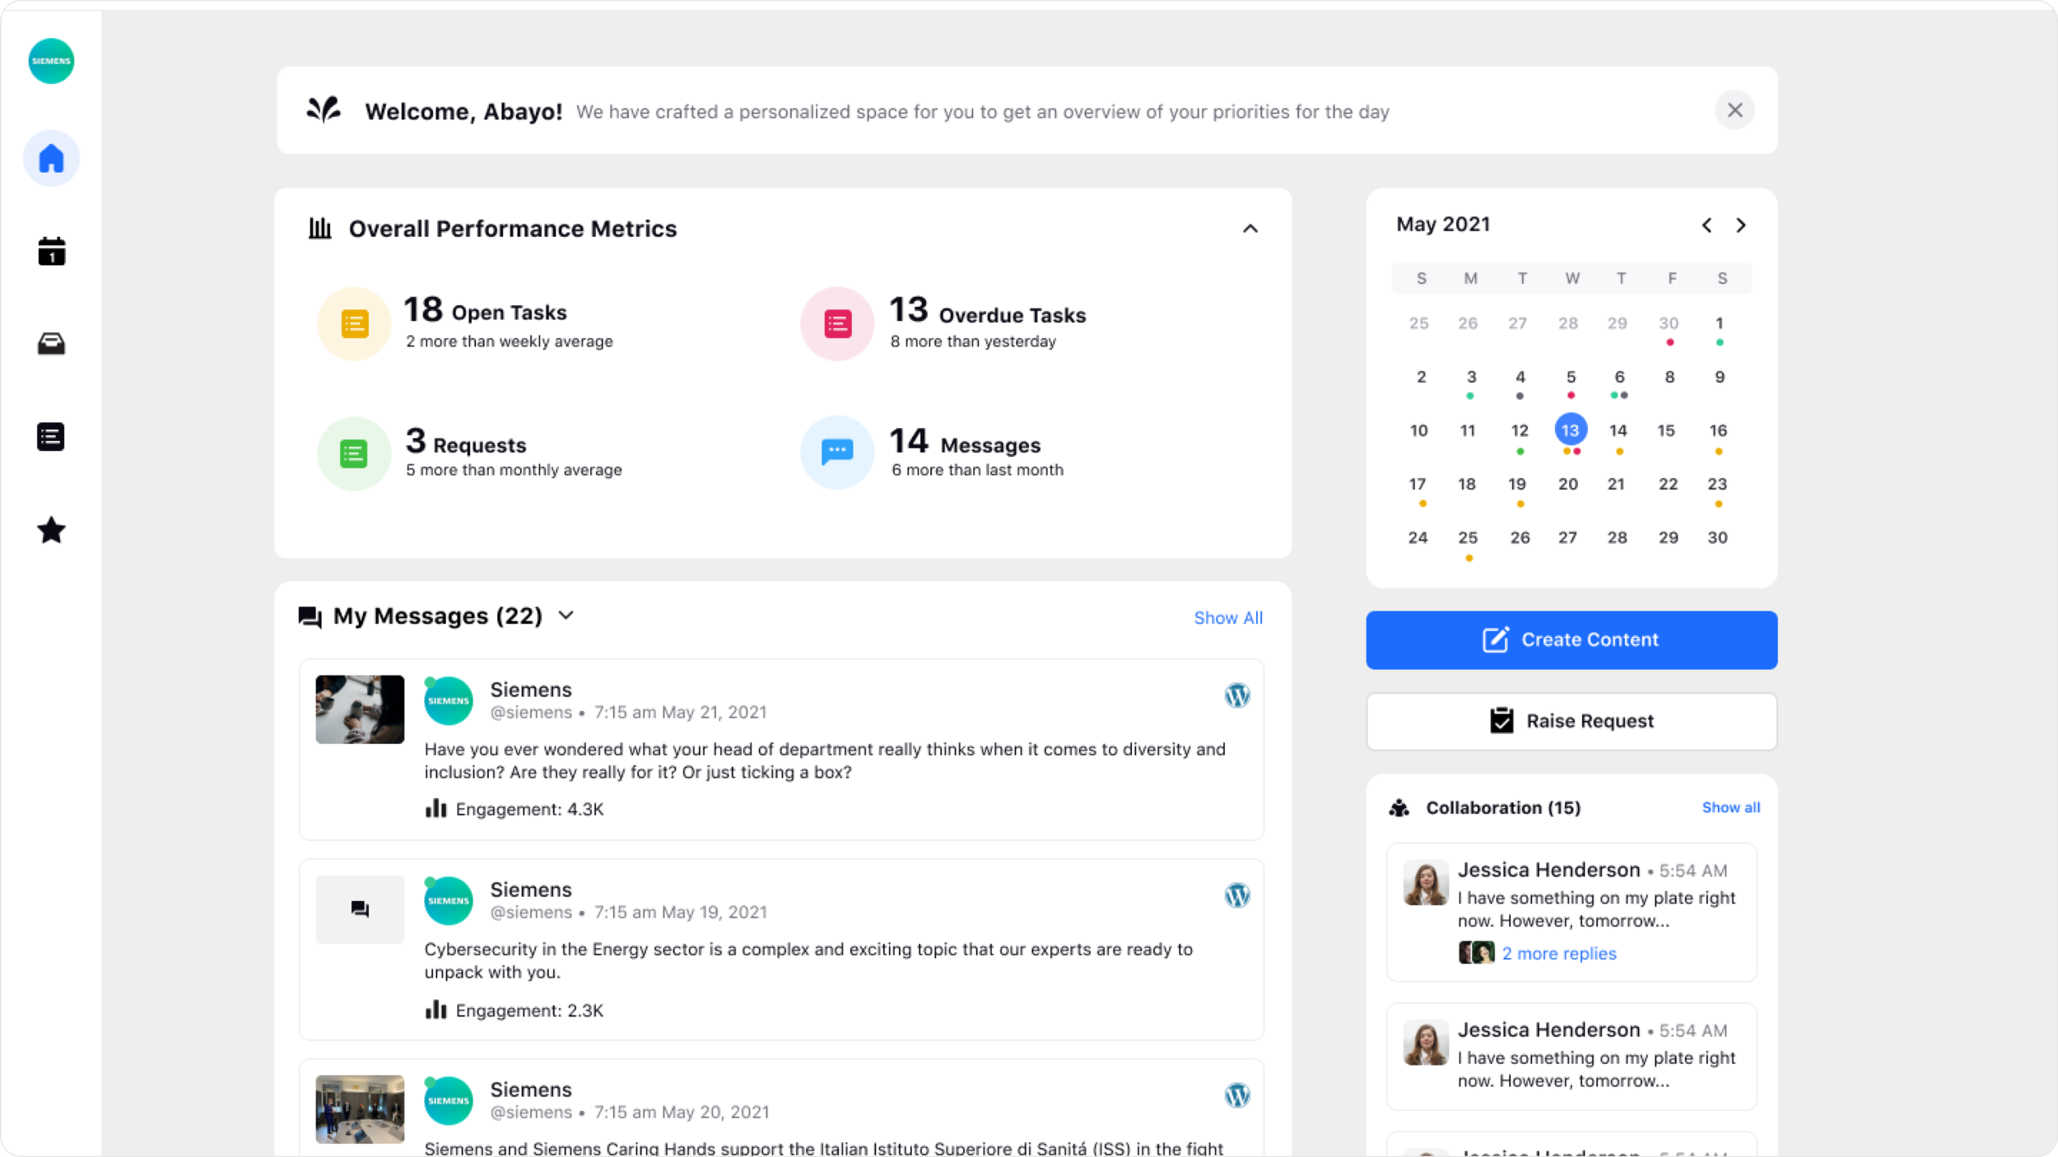Click the yellow Open Tasks icon
The image size is (2058, 1157).
pyautogui.click(x=355, y=323)
